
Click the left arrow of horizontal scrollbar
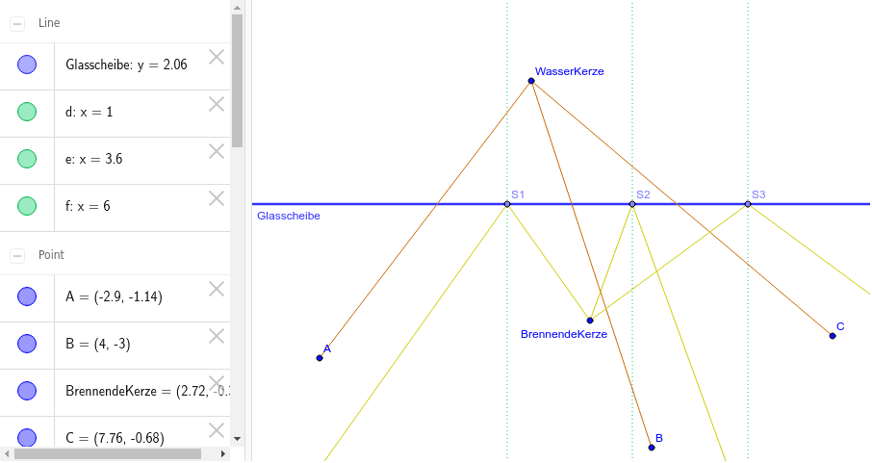(8, 454)
